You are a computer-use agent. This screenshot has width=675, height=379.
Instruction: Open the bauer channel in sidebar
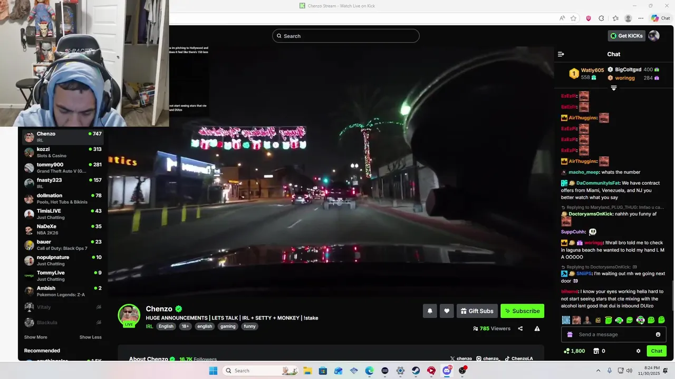(x=63, y=245)
